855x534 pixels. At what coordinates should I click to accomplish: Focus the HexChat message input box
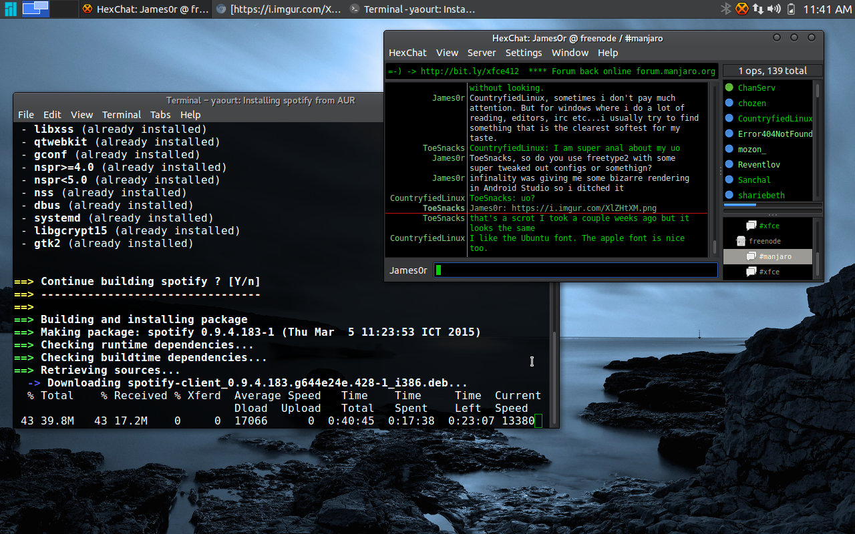click(575, 270)
